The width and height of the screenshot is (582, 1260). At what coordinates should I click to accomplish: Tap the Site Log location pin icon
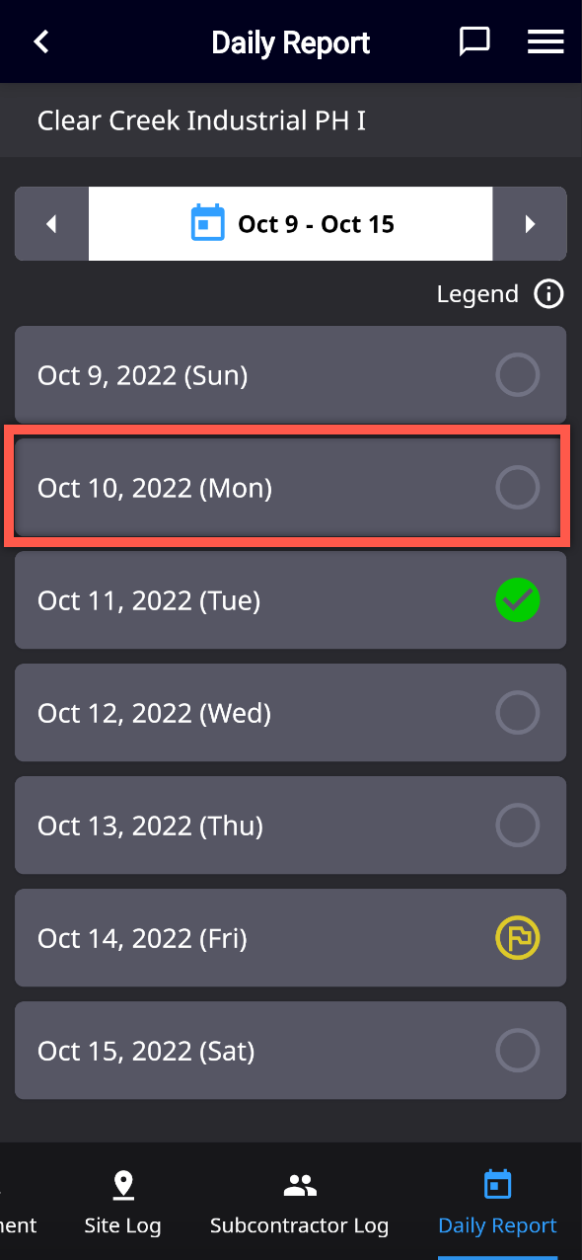[123, 1185]
